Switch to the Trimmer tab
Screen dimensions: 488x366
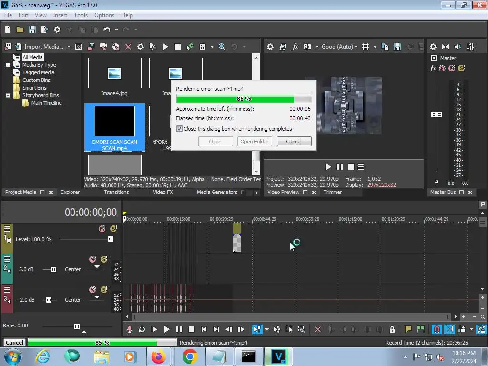point(332,192)
